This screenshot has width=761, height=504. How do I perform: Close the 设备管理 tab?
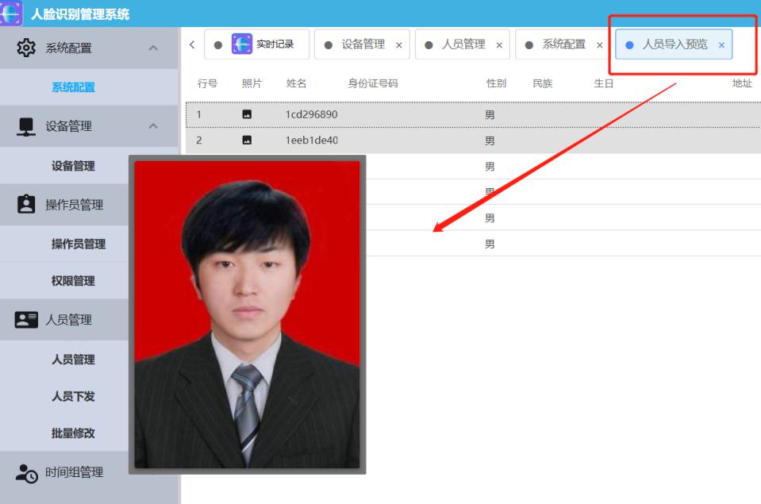pyautogui.click(x=398, y=45)
